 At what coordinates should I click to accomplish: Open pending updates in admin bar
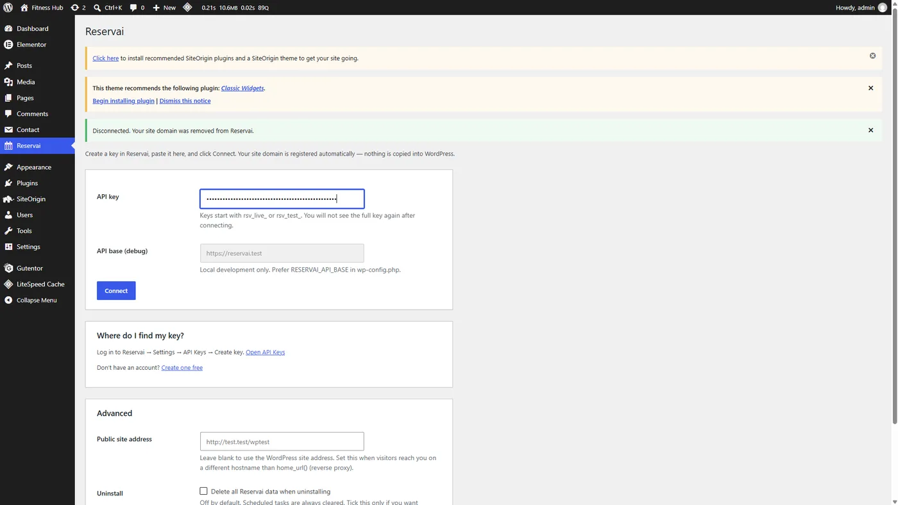tap(78, 8)
